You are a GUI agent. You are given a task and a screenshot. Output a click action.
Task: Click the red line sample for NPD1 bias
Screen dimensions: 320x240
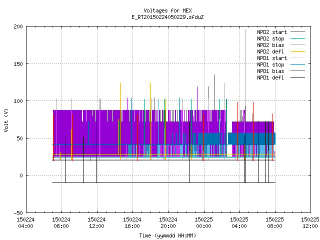click(298, 71)
